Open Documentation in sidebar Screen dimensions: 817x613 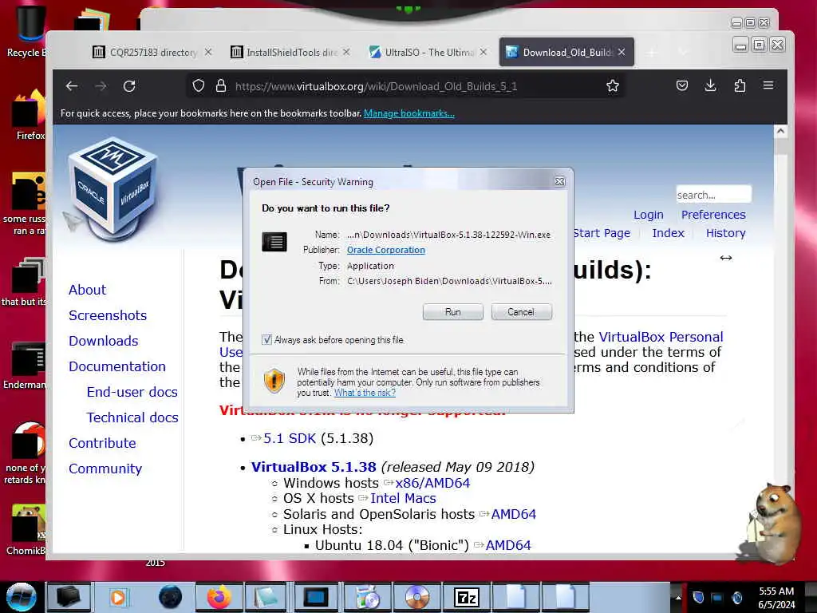pos(117,366)
